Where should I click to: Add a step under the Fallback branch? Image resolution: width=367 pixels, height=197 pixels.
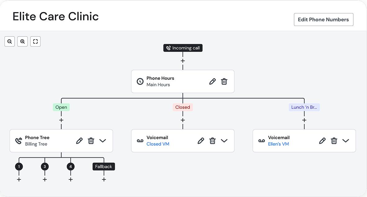click(104, 179)
